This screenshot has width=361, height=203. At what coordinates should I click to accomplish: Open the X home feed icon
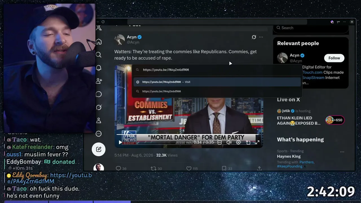(x=99, y=42)
